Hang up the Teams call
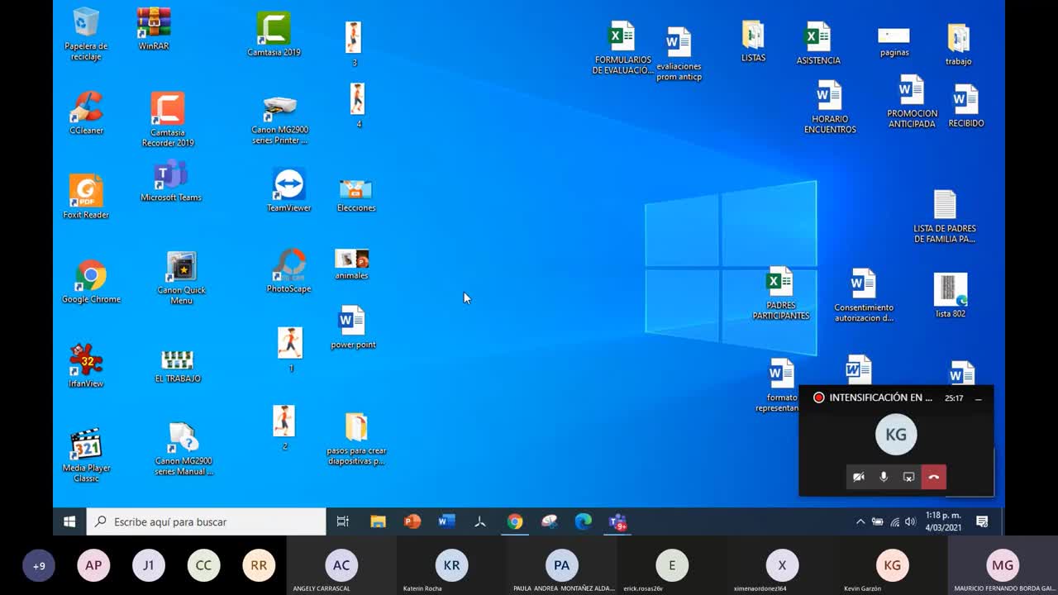 tap(934, 477)
